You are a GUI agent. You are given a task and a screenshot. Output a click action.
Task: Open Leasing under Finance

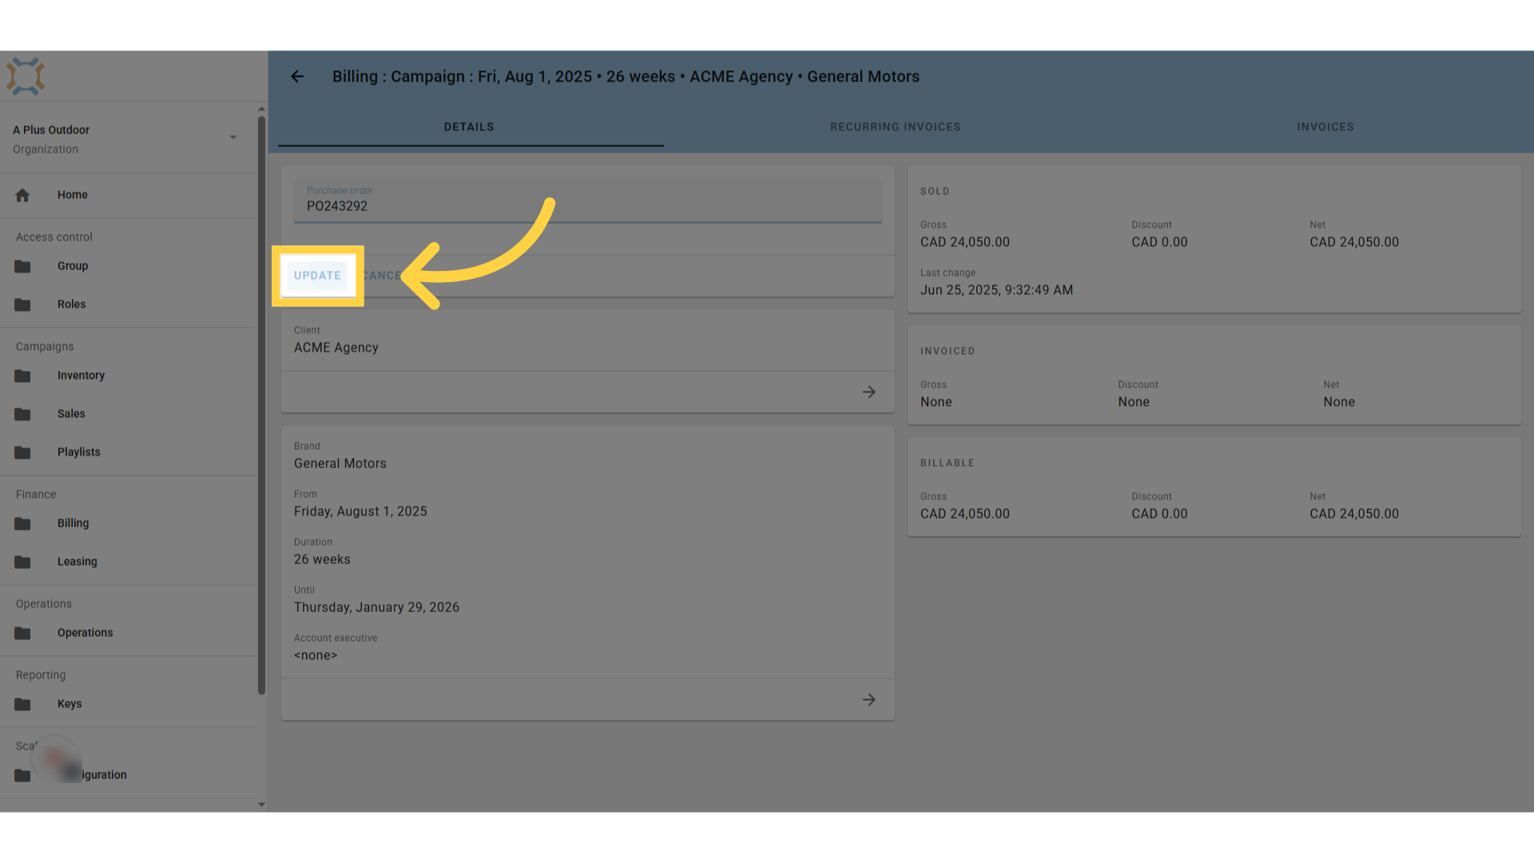[128, 562]
